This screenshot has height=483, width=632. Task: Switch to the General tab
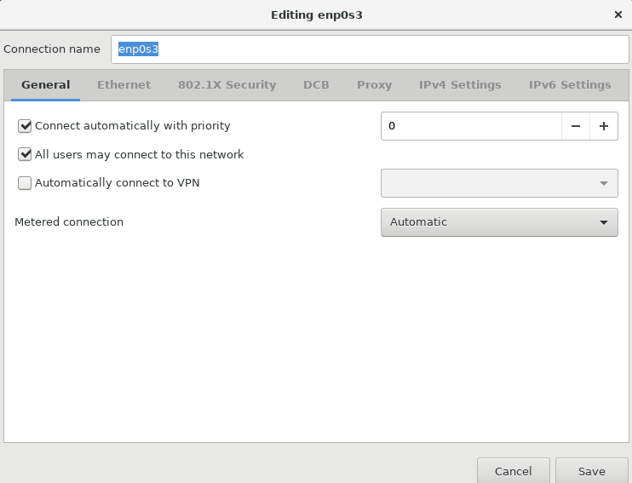pyautogui.click(x=45, y=85)
